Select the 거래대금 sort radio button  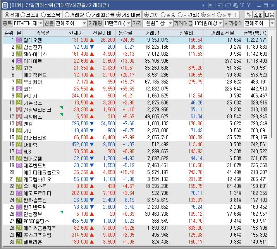(119, 15)
